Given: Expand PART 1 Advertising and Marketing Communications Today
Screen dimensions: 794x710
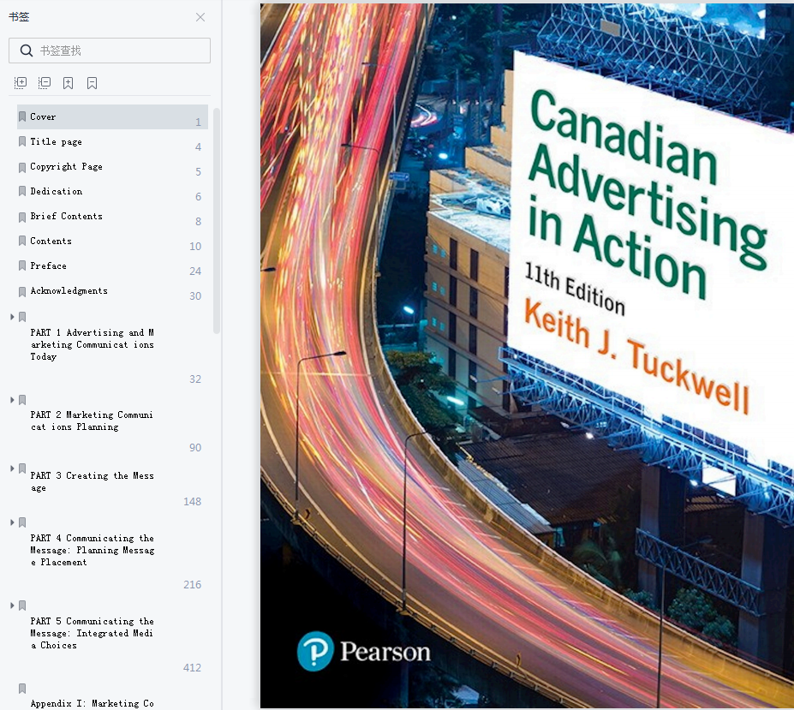Looking at the screenshot, I should click(12, 317).
